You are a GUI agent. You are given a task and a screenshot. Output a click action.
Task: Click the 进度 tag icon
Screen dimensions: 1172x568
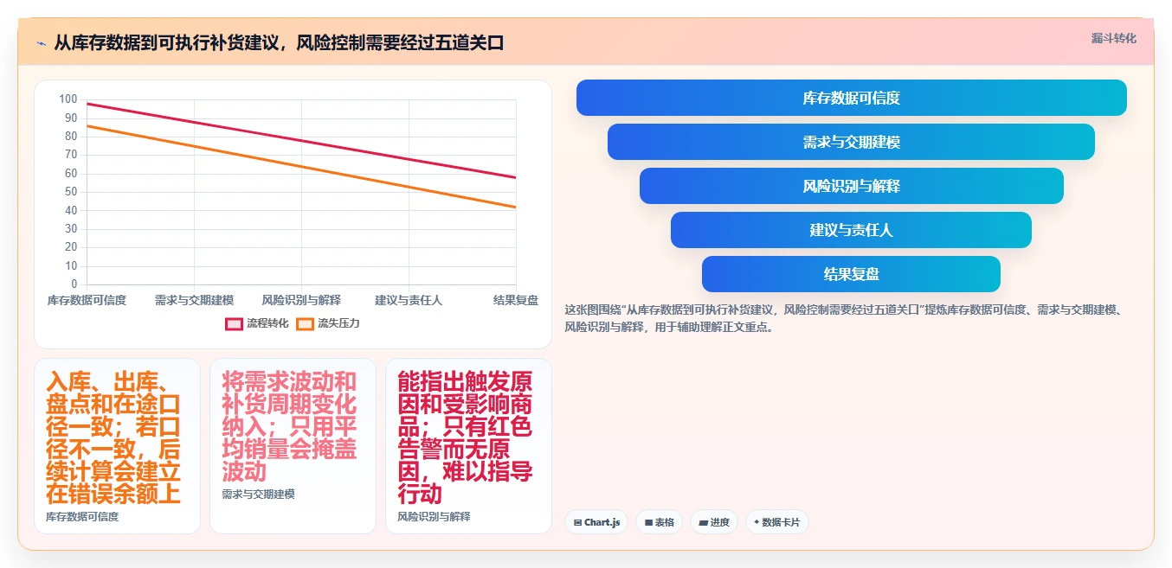pyautogui.click(x=703, y=522)
